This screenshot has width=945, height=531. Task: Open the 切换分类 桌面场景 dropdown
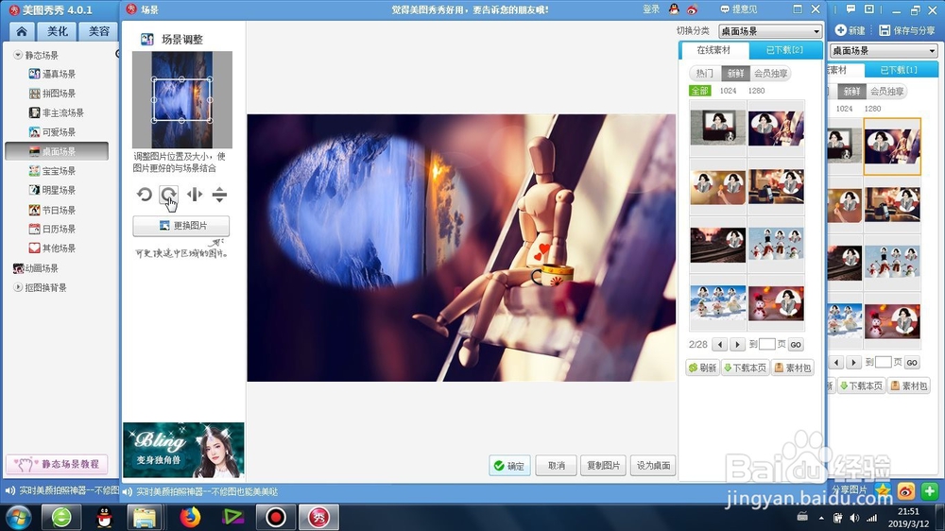770,31
